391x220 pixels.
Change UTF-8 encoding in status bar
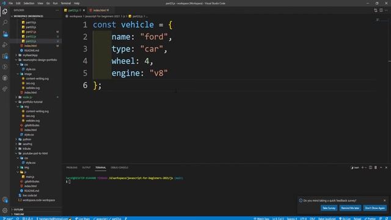(303, 219)
